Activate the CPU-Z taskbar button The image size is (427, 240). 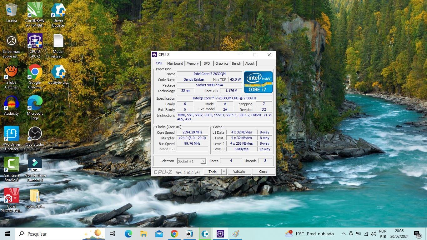pos(220,234)
